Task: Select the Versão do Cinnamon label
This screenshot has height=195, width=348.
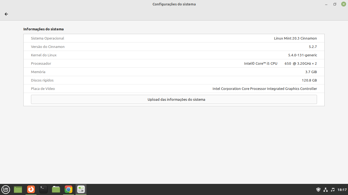Action: (48, 47)
